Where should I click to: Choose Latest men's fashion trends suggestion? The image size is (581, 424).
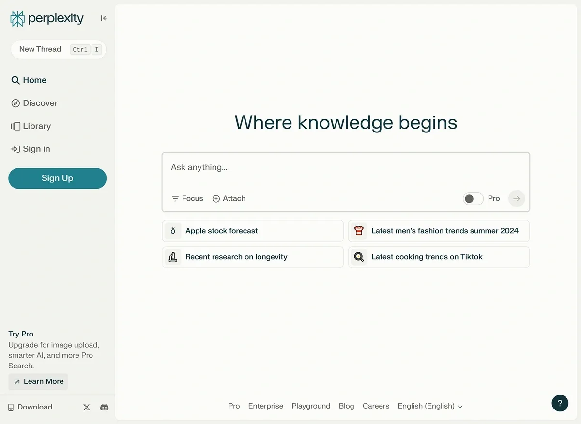[439, 231]
